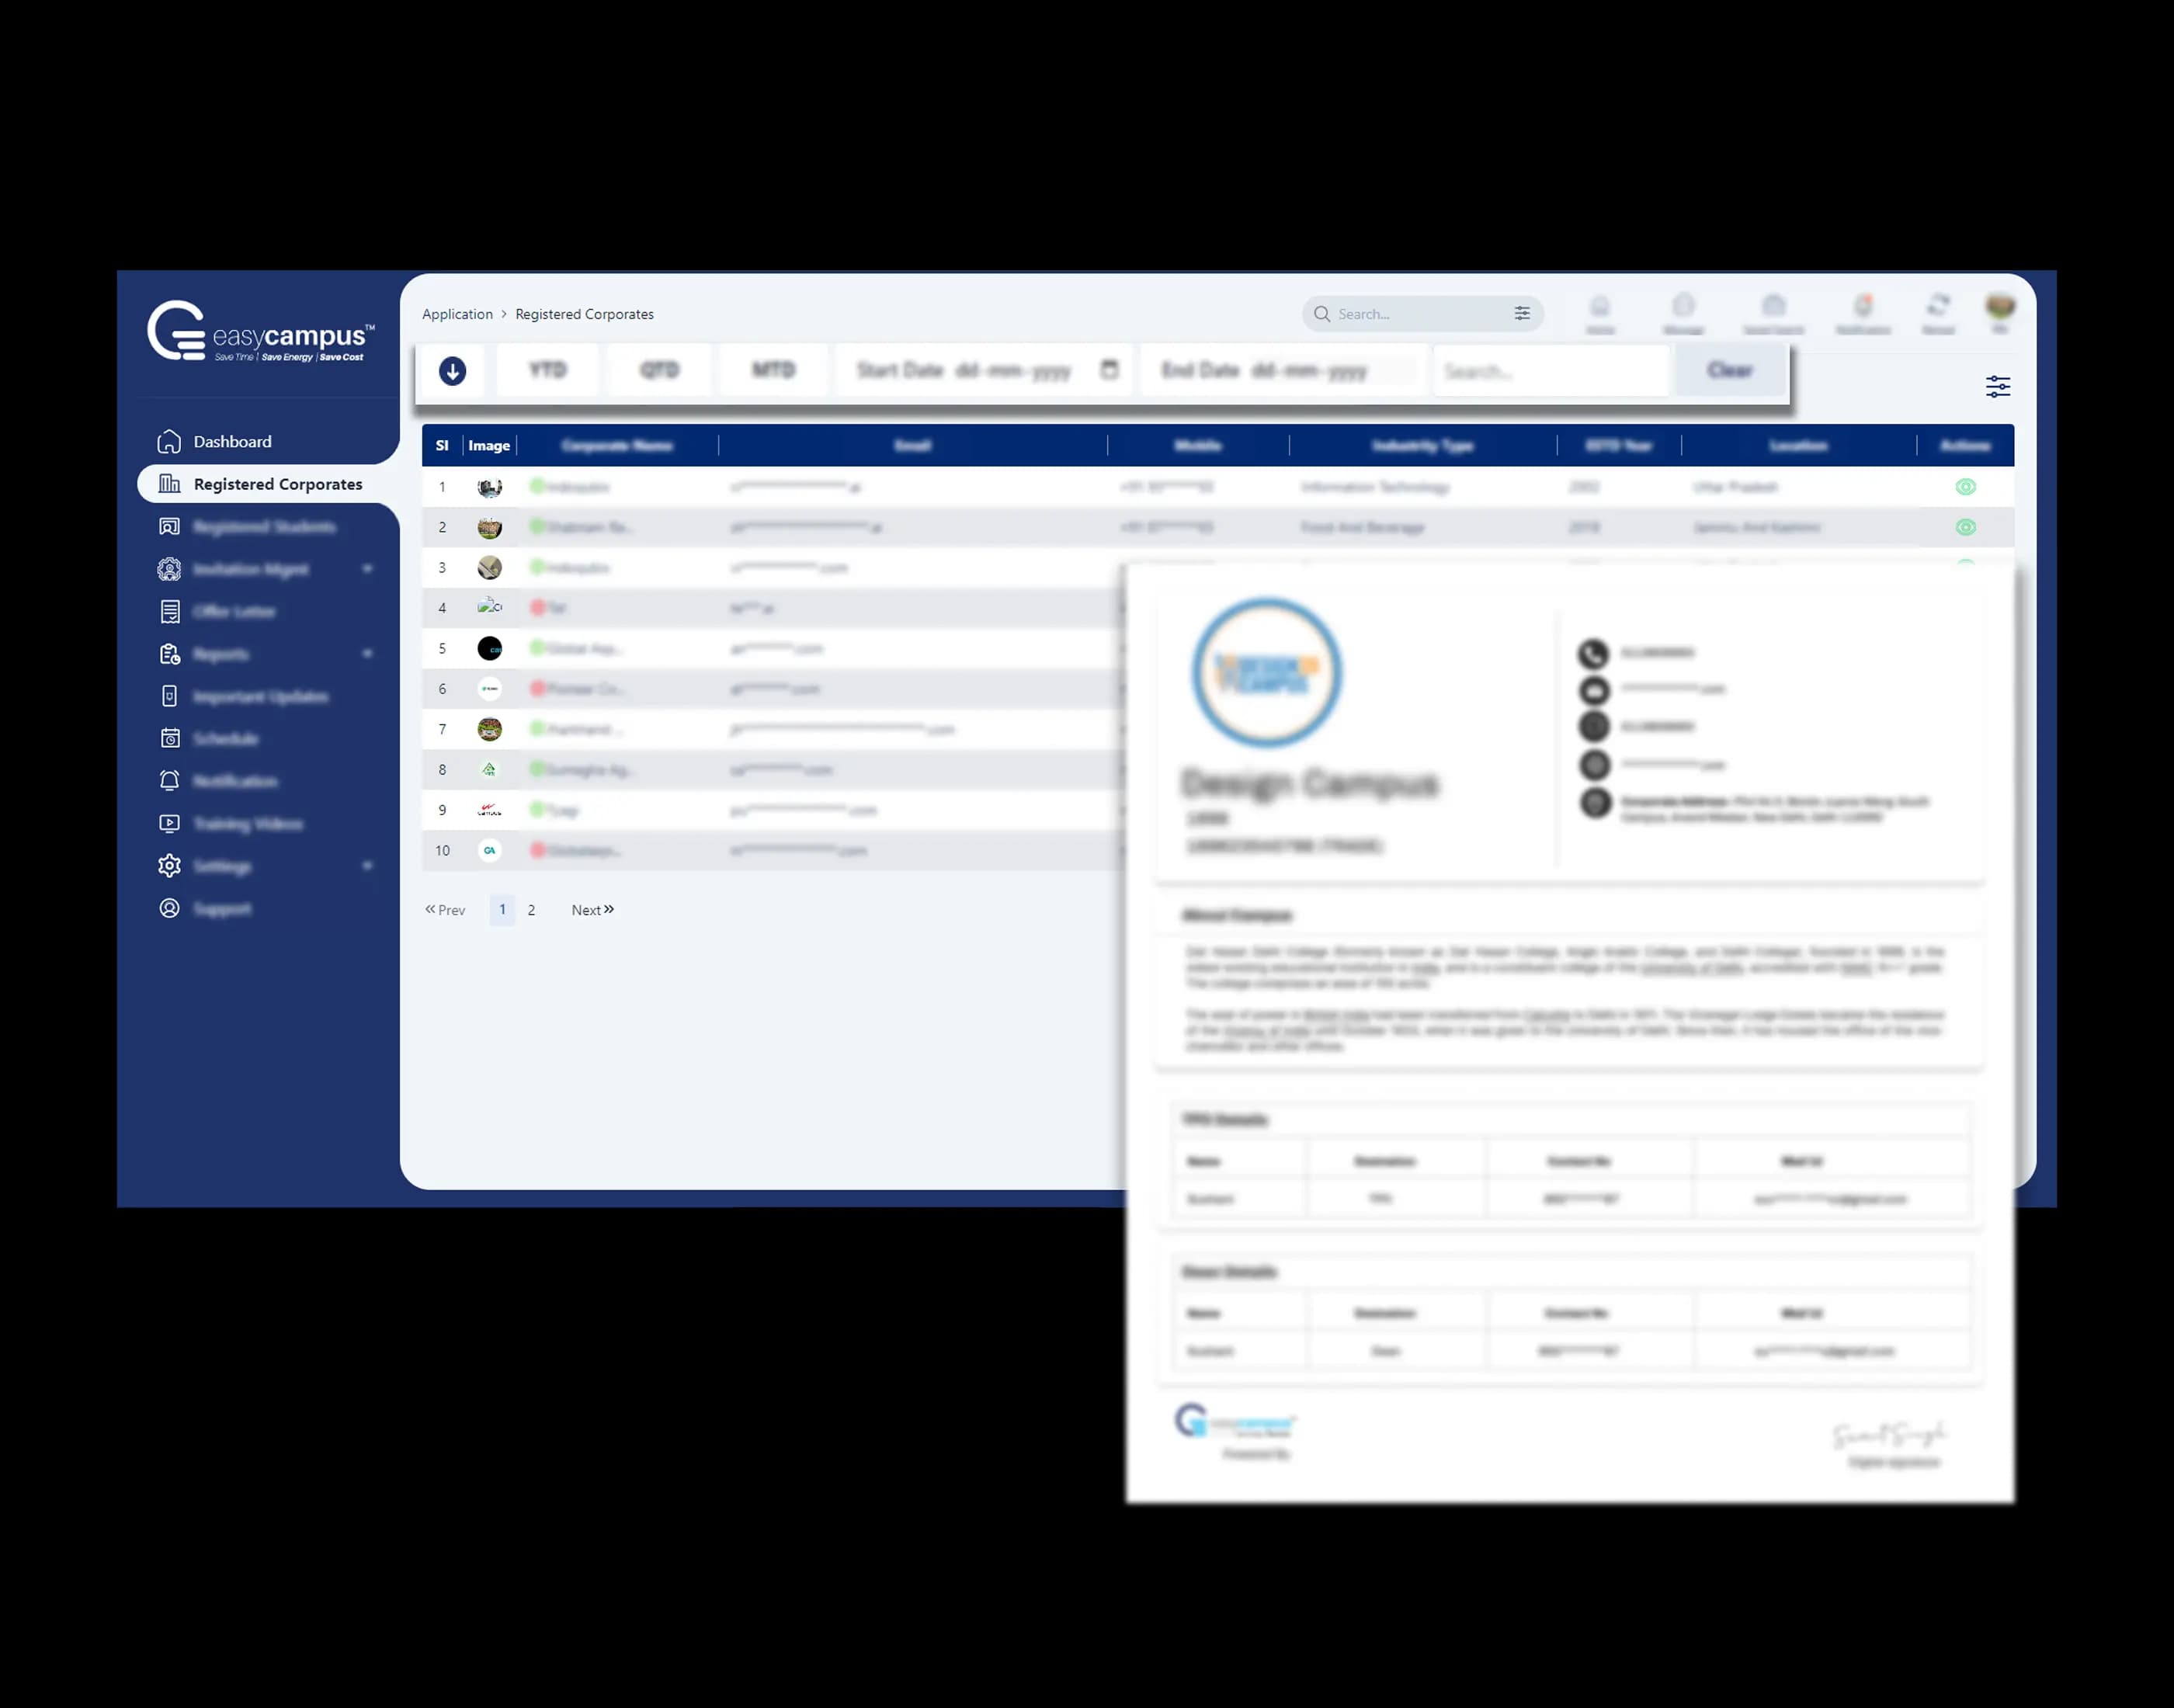Click the download arrow icon in the filter bar
2174x1708 pixels.
pos(452,371)
